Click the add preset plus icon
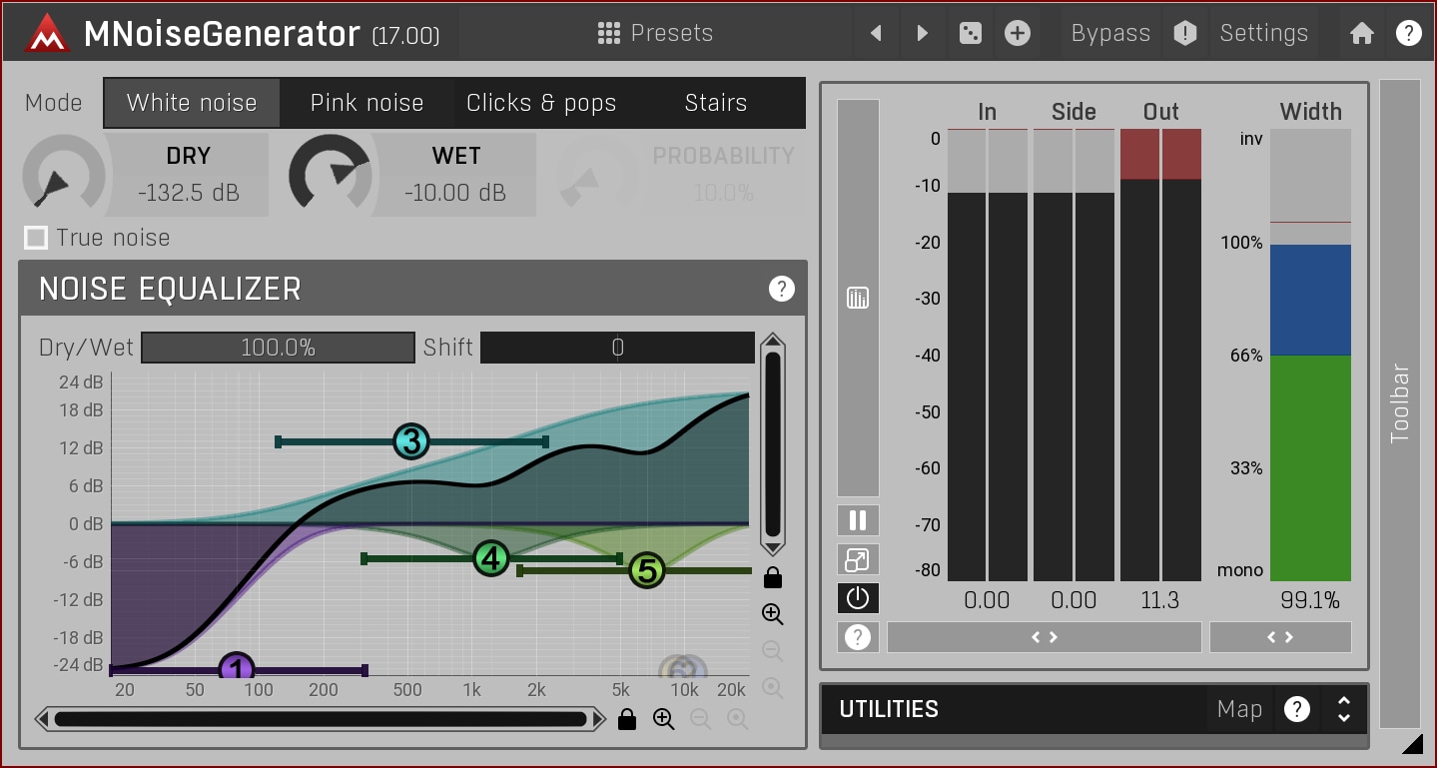1437x768 pixels. pyautogui.click(x=1017, y=33)
